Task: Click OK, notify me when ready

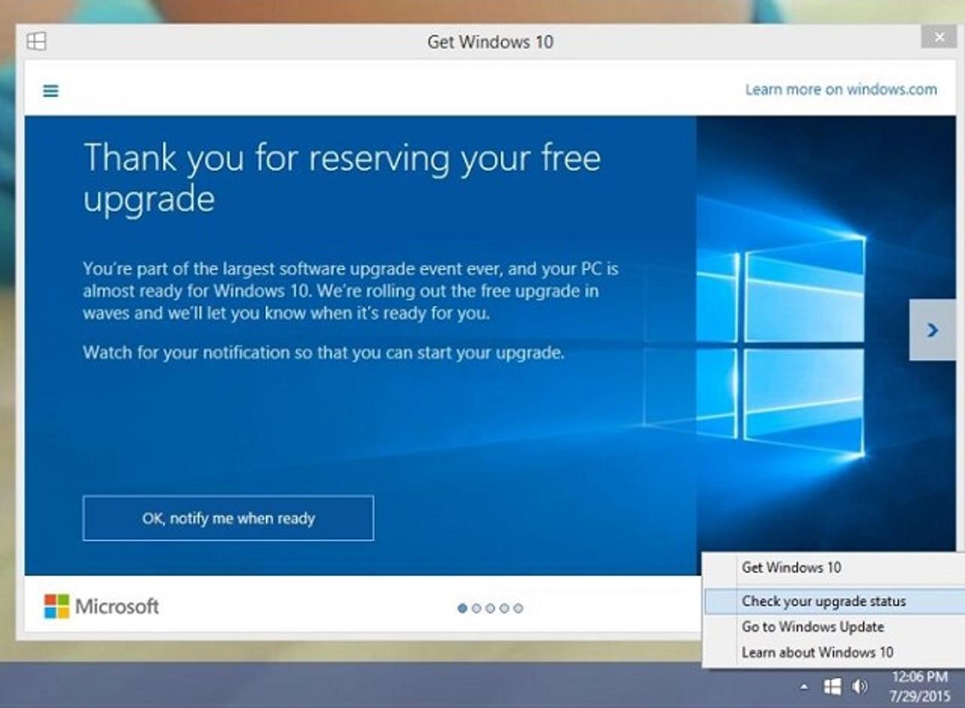Action: (x=227, y=518)
